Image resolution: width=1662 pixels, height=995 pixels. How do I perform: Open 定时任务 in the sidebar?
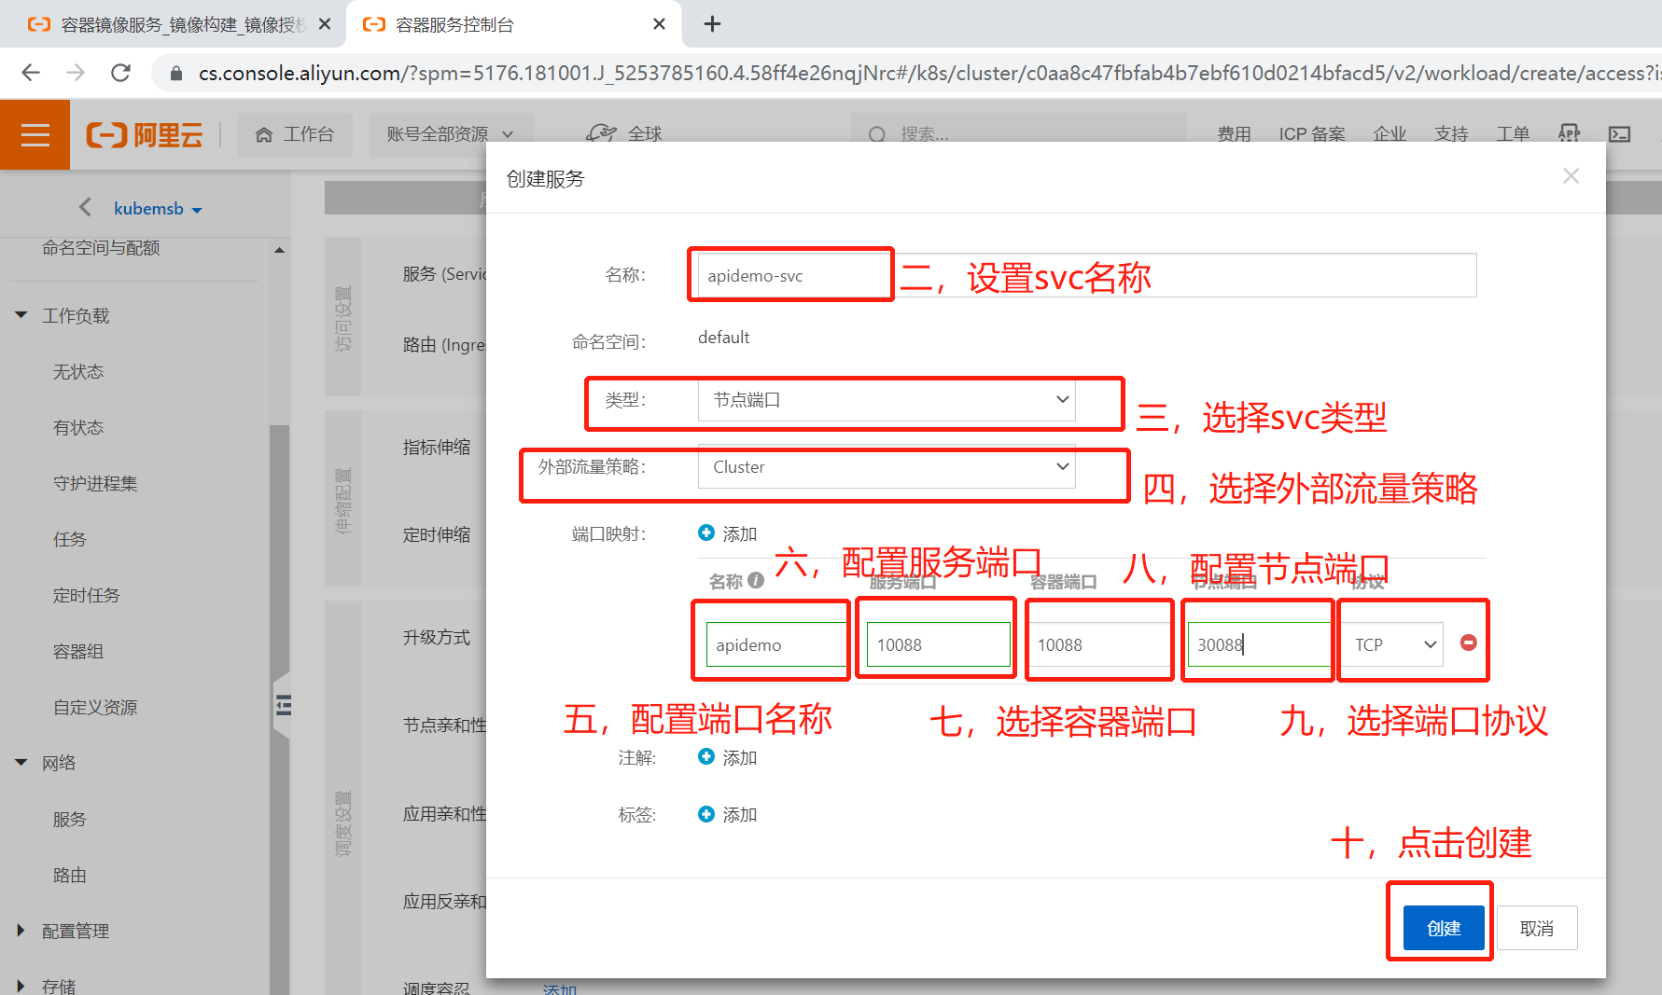tap(87, 596)
